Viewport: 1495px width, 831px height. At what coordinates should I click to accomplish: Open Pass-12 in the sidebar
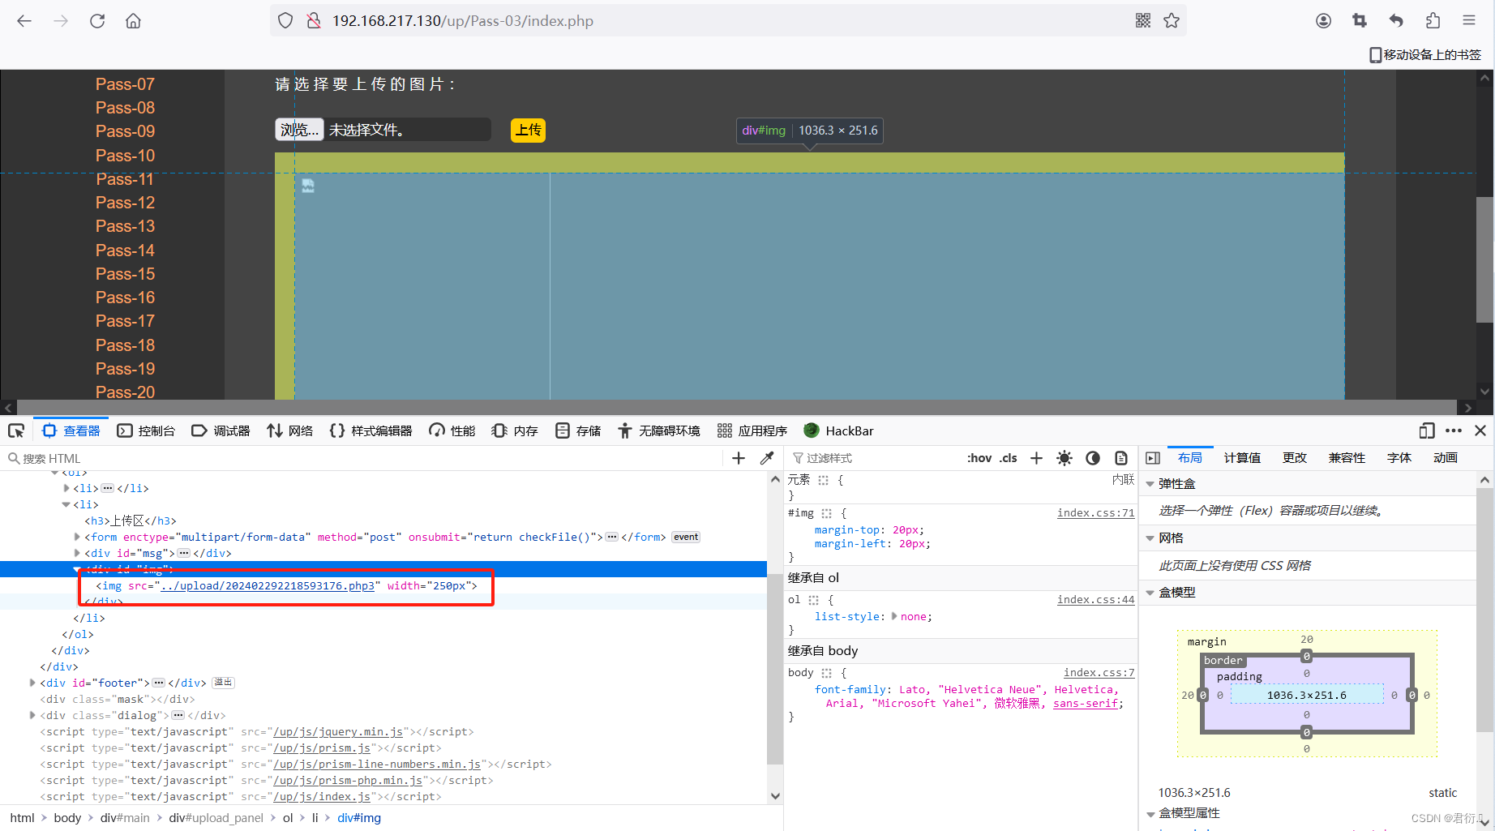[125, 203]
